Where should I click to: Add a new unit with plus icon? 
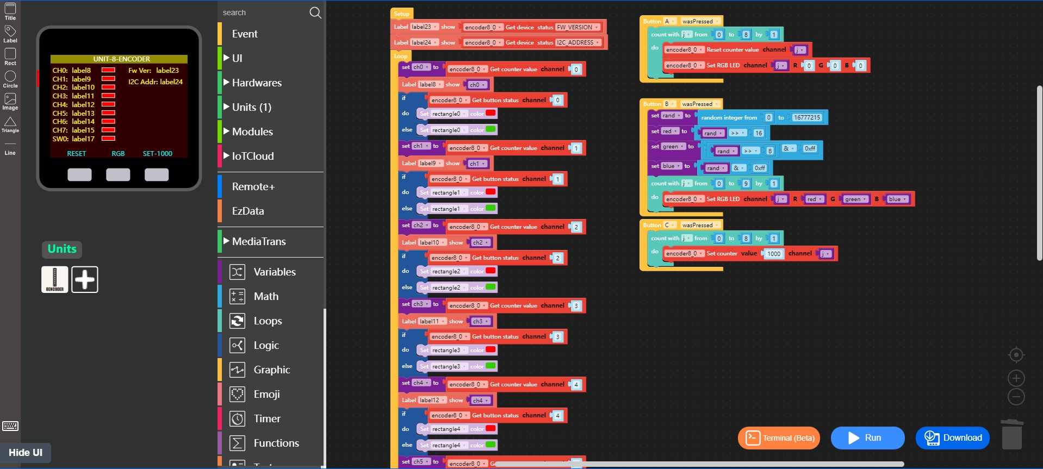[x=85, y=280]
